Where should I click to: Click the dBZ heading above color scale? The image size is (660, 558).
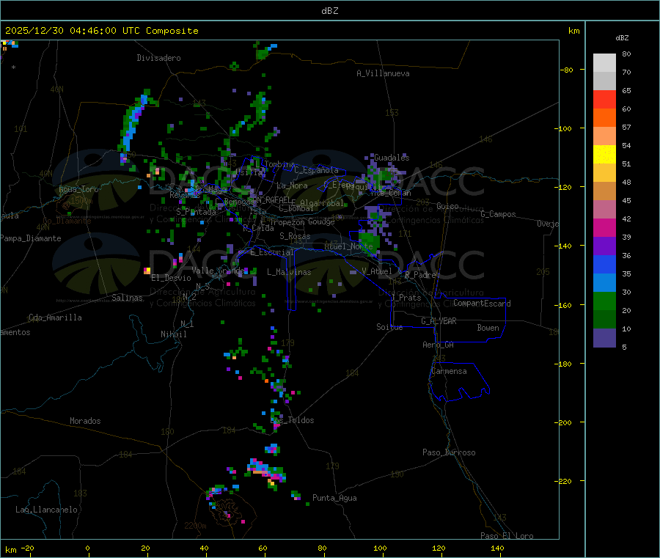(622, 38)
